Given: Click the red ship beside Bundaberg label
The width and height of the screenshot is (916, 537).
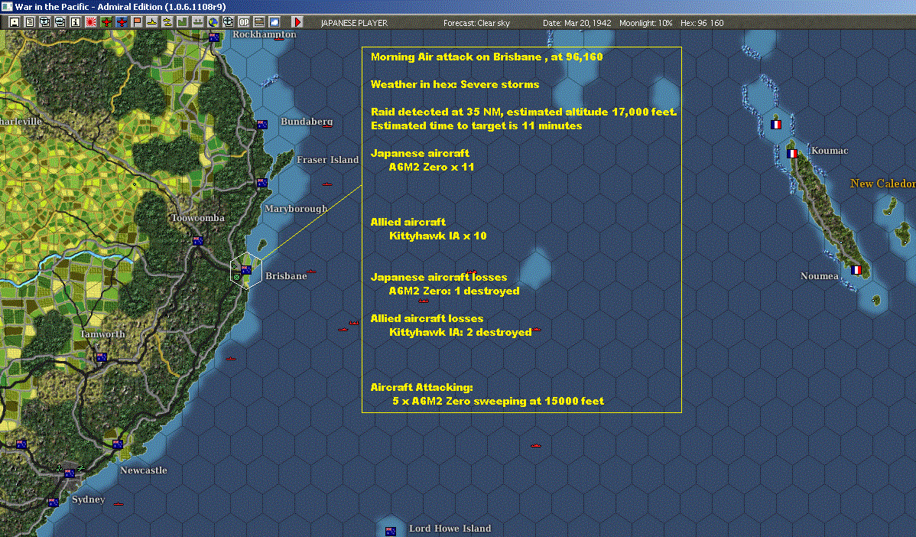Looking at the screenshot, I should [328, 125].
